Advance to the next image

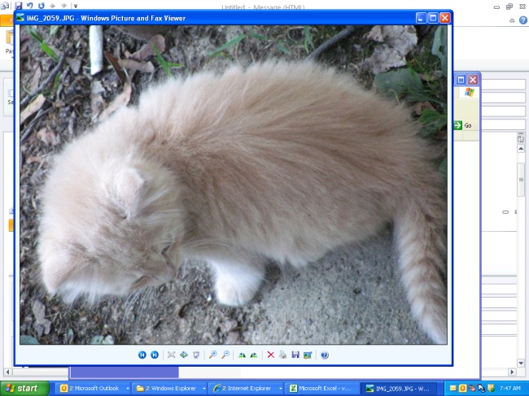155,355
